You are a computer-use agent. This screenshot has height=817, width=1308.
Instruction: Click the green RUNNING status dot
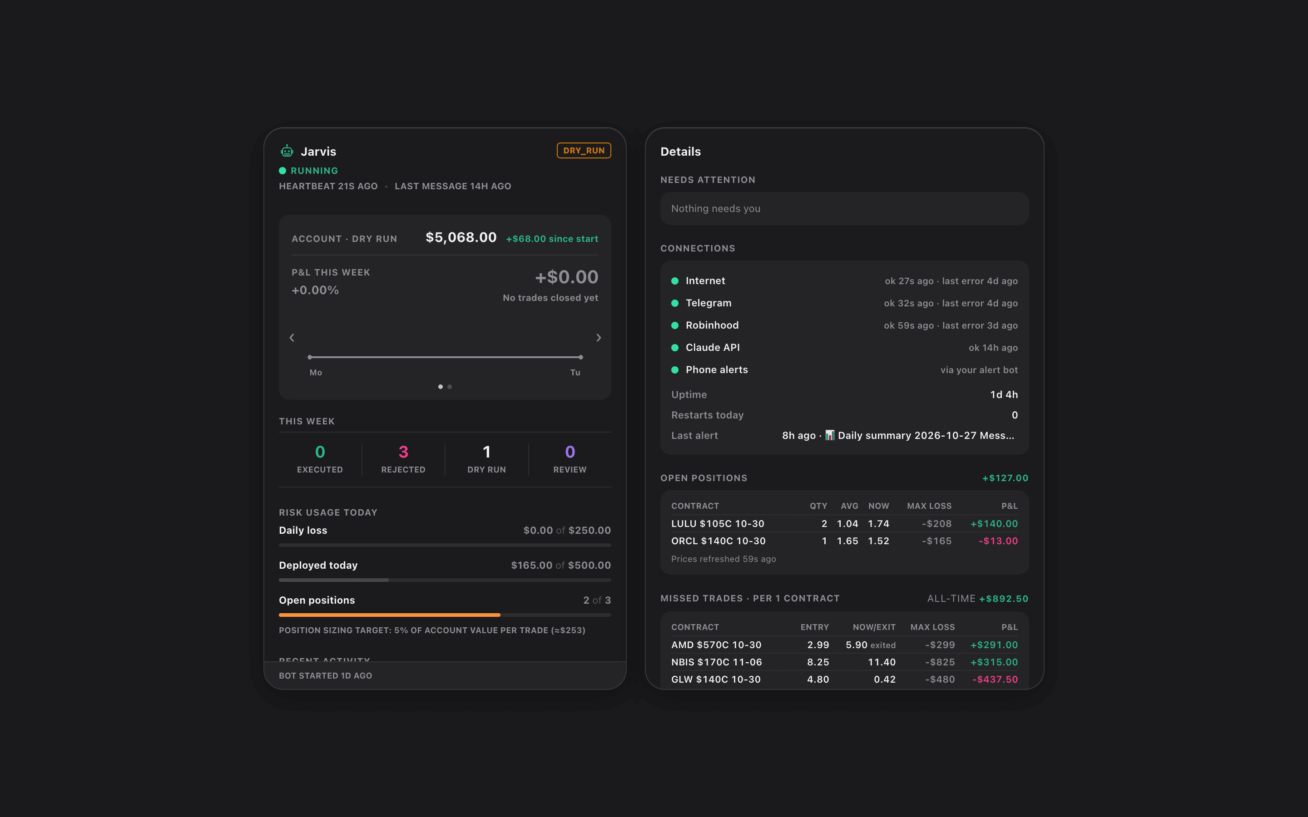(282, 171)
